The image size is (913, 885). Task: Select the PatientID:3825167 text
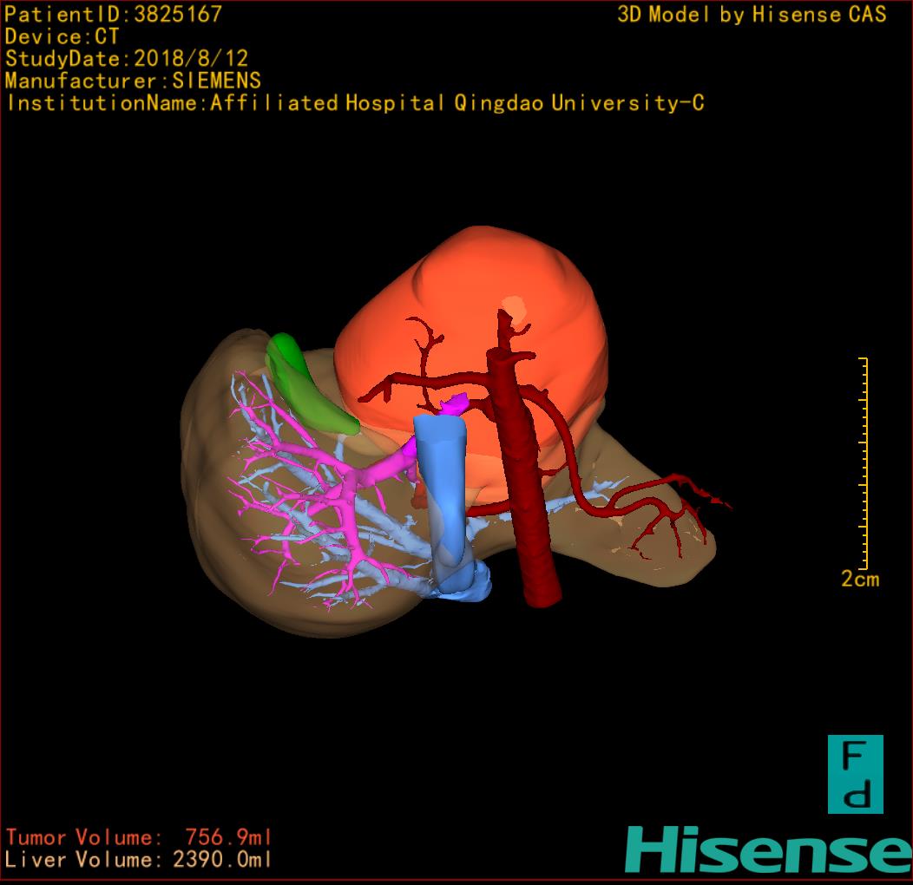(x=114, y=14)
